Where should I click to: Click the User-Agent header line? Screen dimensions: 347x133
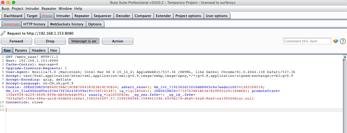tap(151, 72)
